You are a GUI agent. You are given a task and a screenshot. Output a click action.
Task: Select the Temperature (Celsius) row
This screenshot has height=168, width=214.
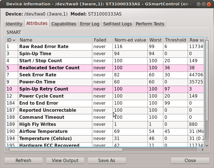click(x=105, y=139)
